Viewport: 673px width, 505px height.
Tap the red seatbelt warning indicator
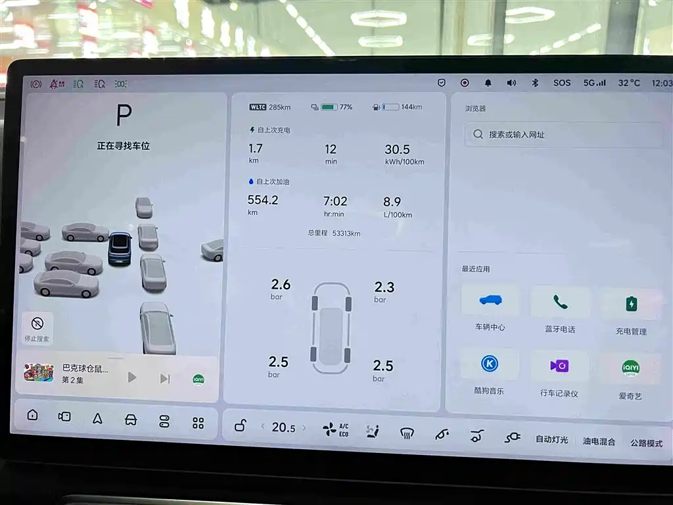[x=57, y=84]
